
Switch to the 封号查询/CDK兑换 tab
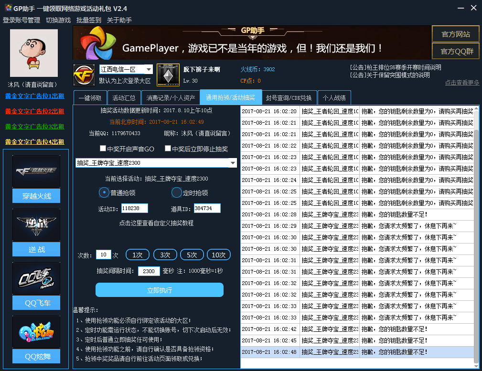(x=289, y=98)
